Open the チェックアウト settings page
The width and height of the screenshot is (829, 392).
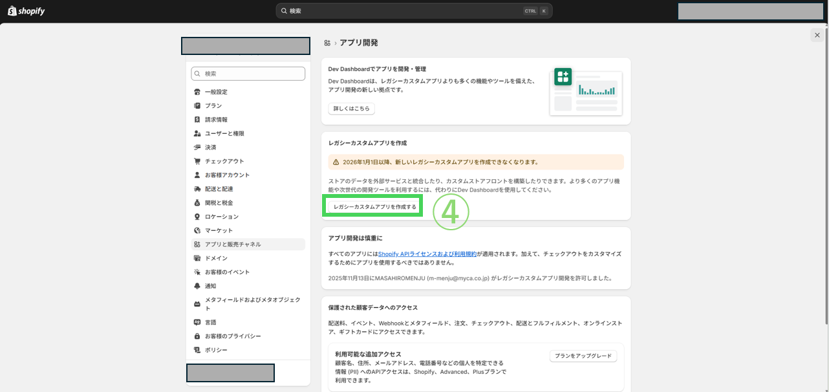[x=224, y=161]
